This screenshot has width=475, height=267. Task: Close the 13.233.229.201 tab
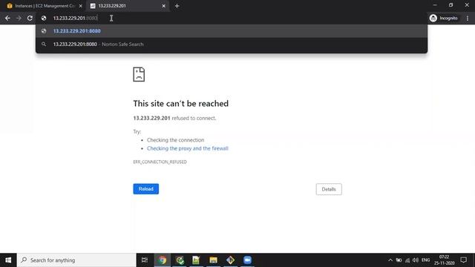tap(163, 6)
